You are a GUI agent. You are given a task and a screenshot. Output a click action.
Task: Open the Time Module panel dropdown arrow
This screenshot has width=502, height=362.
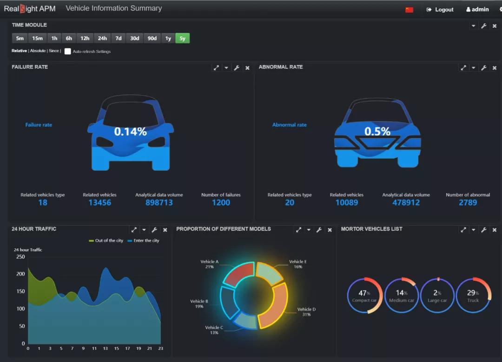tap(474, 26)
